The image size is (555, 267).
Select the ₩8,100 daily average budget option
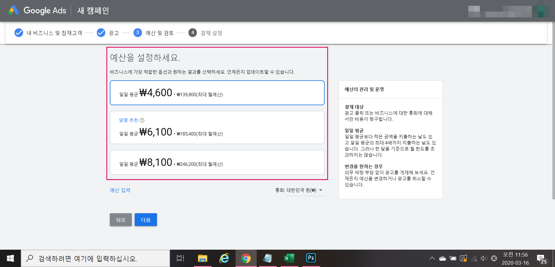pyautogui.click(x=217, y=162)
